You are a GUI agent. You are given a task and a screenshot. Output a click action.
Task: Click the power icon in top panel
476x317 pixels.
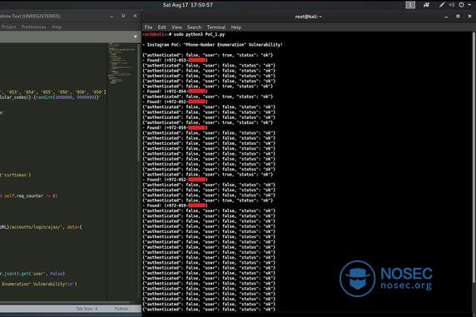pos(461,5)
